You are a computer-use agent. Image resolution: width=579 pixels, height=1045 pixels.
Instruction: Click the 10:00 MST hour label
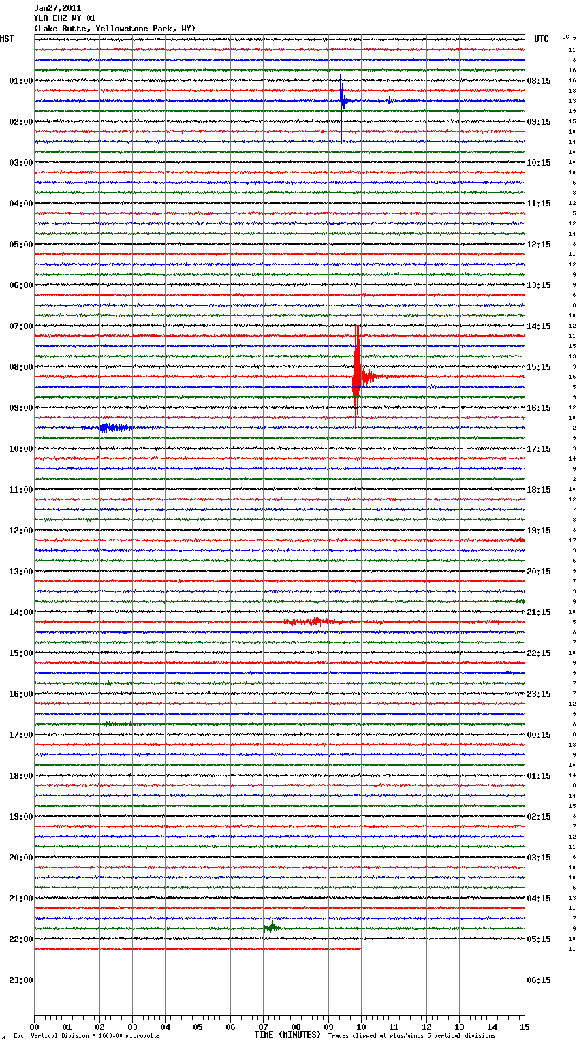click(21, 449)
